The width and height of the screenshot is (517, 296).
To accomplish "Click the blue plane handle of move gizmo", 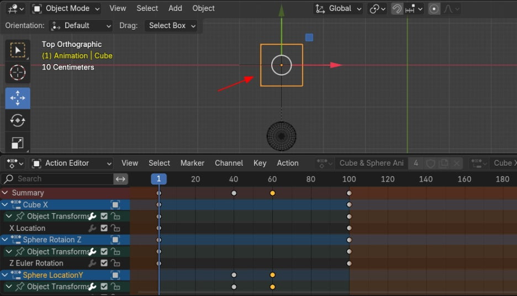I will [x=309, y=37].
